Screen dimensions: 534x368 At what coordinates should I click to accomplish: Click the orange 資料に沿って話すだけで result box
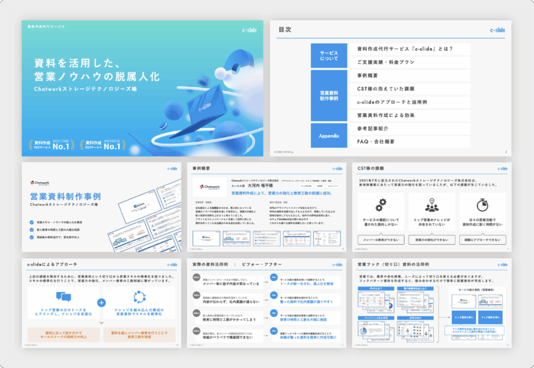pyautogui.click(x=63, y=335)
